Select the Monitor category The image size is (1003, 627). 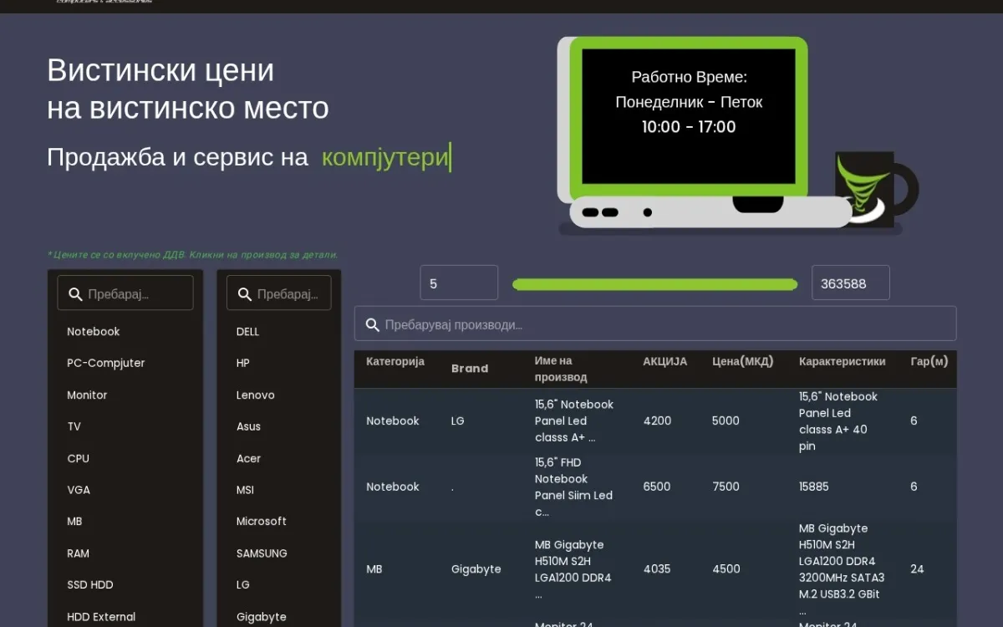point(87,395)
